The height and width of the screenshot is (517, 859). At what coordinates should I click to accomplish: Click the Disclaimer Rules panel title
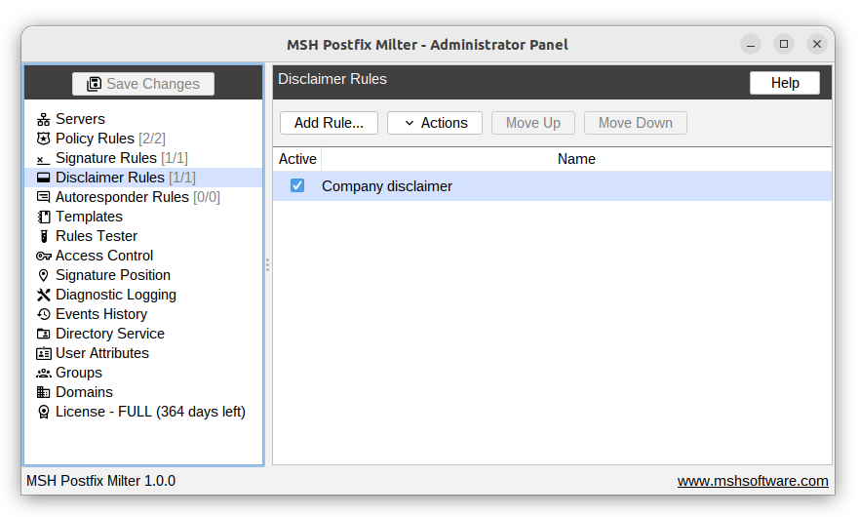point(332,79)
